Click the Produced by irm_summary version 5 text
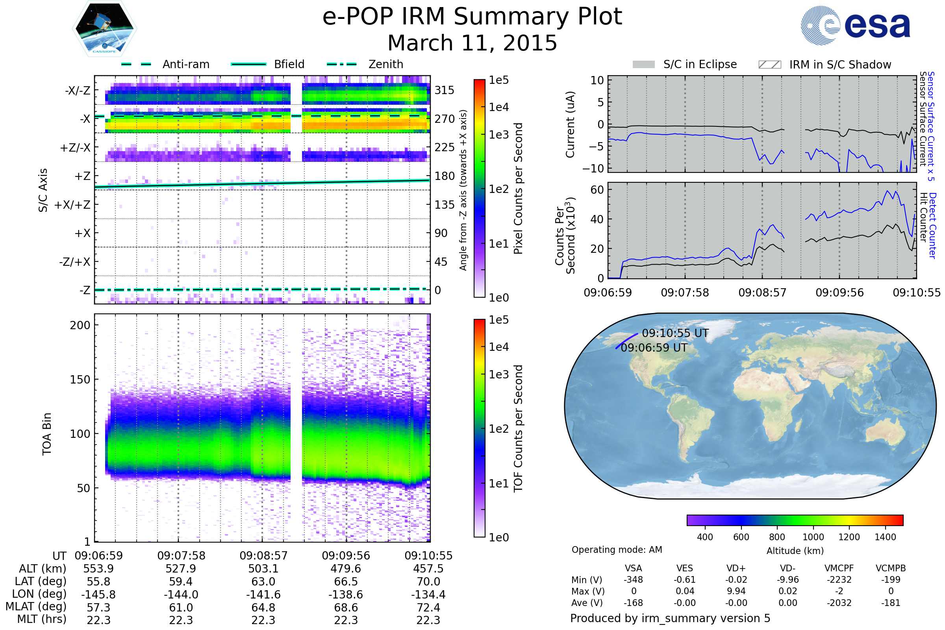The image size is (945, 630). pos(670,618)
